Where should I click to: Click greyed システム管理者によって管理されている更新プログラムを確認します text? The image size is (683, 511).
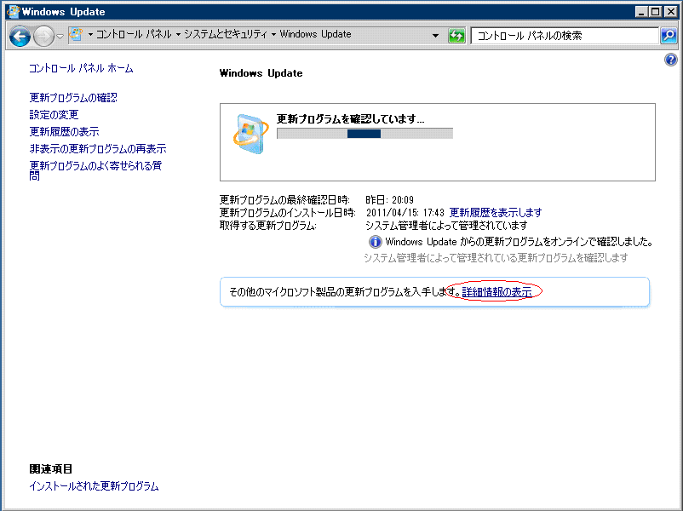pos(496,258)
